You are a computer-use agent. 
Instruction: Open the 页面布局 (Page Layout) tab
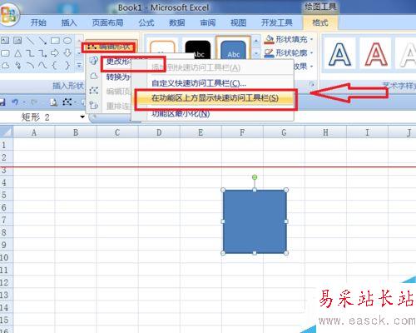tap(107, 22)
